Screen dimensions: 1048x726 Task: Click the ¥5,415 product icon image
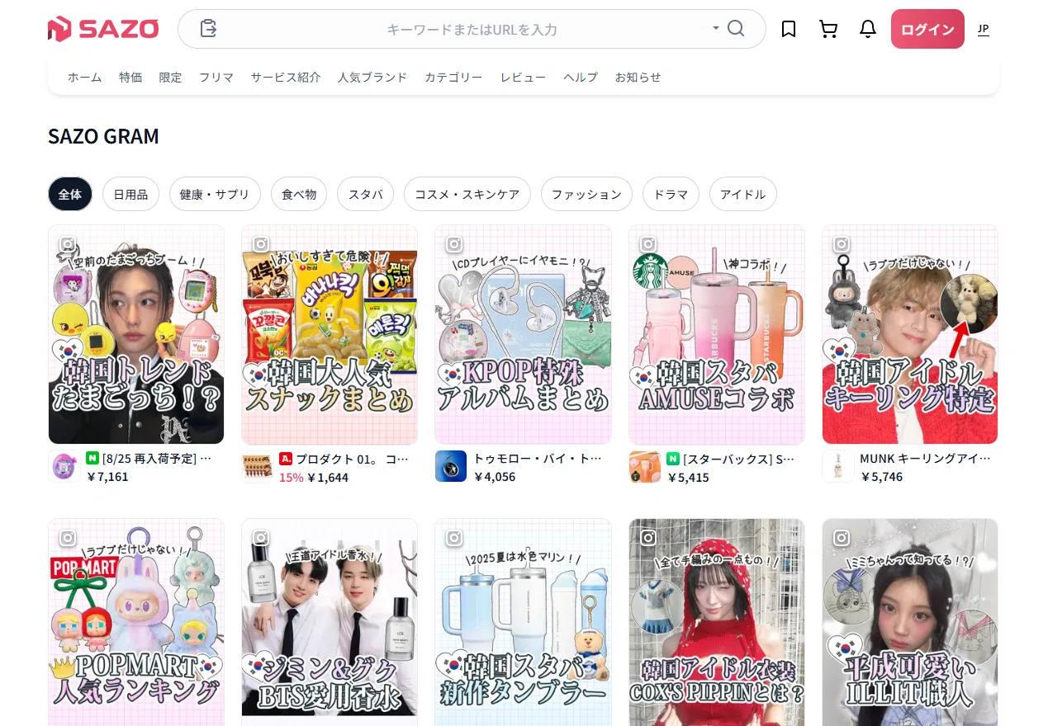click(x=644, y=467)
